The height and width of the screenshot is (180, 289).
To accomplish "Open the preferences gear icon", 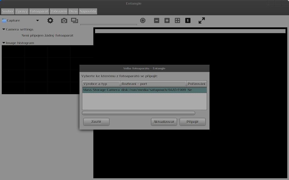I will [x=50, y=20].
